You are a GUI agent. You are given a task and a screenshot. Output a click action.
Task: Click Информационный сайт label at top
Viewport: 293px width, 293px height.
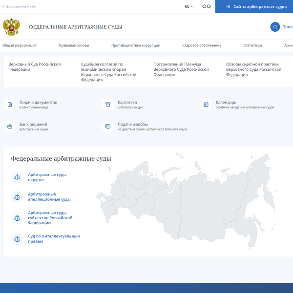[19, 6]
